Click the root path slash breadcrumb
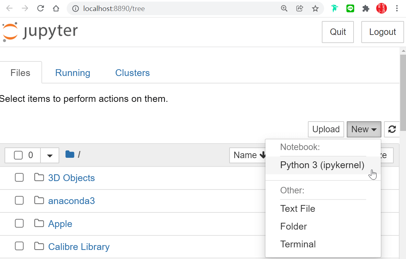This screenshot has width=406, height=259. click(x=79, y=155)
